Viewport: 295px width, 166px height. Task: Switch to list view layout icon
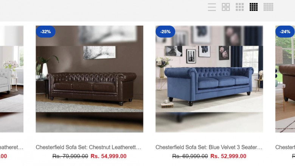point(212,7)
